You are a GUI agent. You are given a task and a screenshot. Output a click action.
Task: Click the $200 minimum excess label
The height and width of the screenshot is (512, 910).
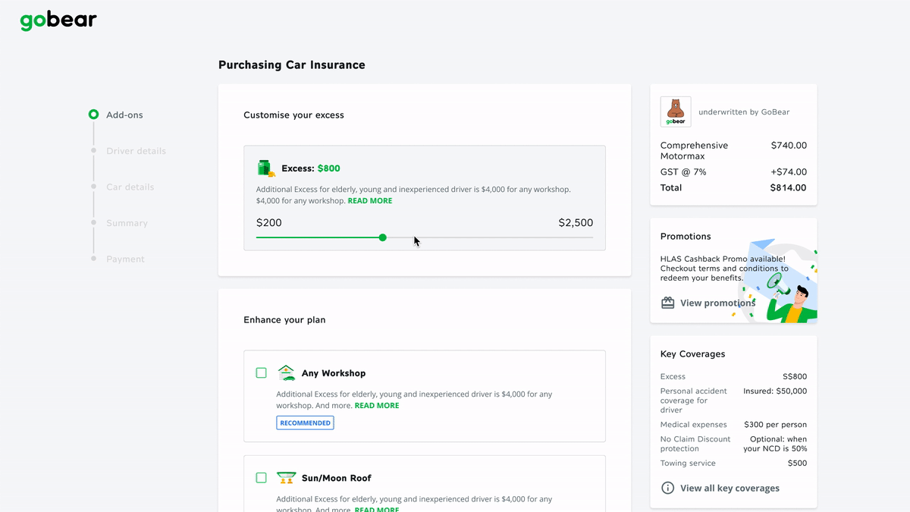269,223
